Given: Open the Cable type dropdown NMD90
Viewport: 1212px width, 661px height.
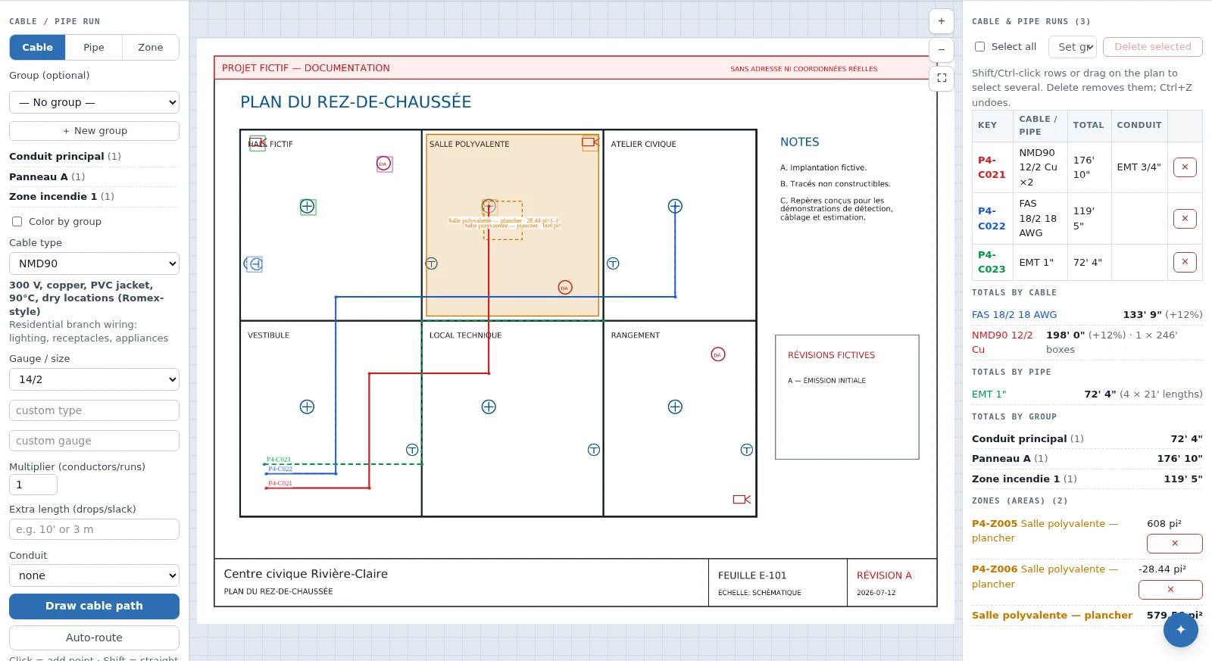Looking at the screenshot, I should click(x=94, y=263).
